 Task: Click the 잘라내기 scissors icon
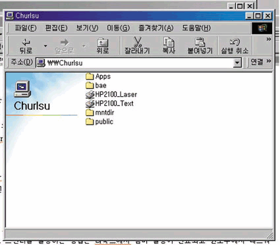[x=138, y=42]
